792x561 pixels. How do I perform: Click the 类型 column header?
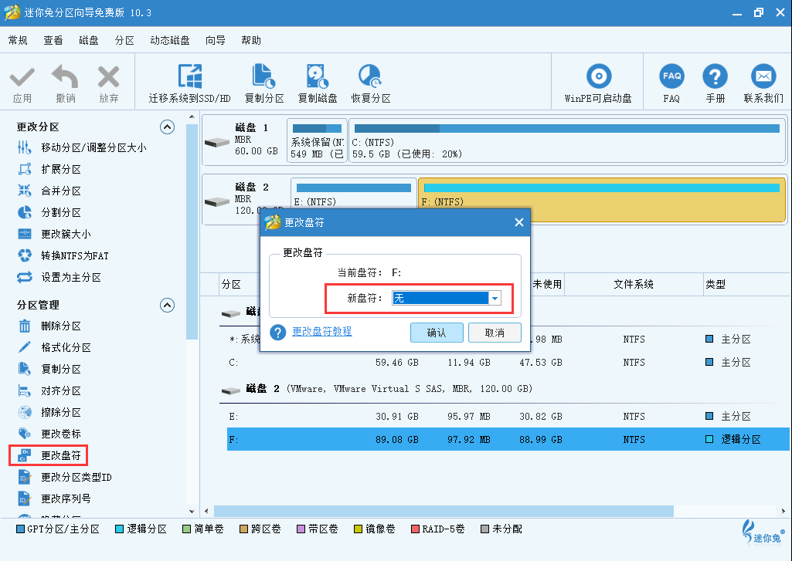click(x=747, y=285)
